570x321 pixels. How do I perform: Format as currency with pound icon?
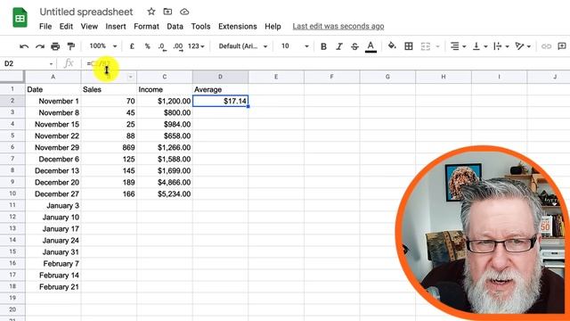pyautogui.click(x=132, y=46)
